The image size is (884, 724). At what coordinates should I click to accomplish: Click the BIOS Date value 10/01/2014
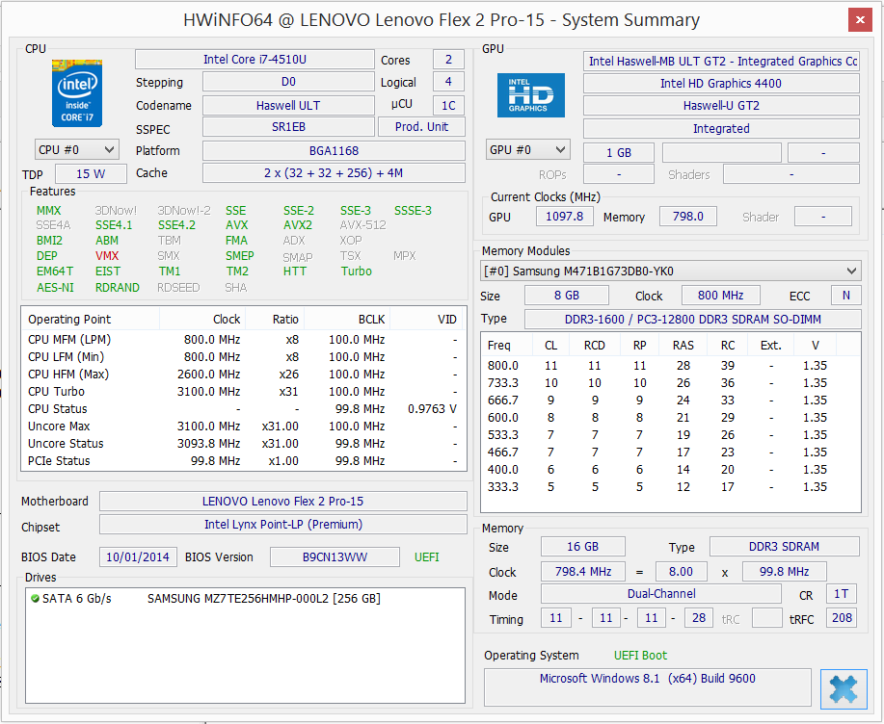(138, 557)
